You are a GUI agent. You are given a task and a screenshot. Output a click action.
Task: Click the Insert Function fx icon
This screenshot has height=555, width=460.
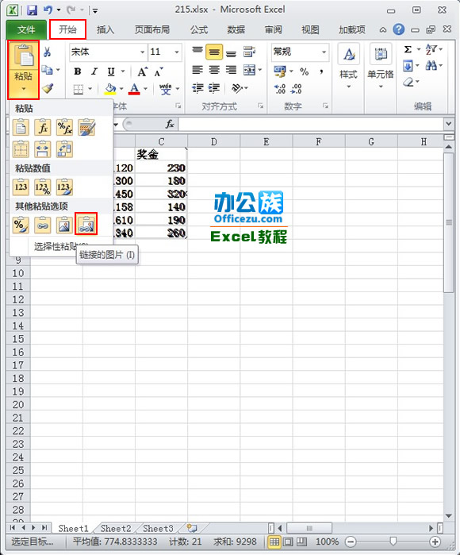(170, 124)
